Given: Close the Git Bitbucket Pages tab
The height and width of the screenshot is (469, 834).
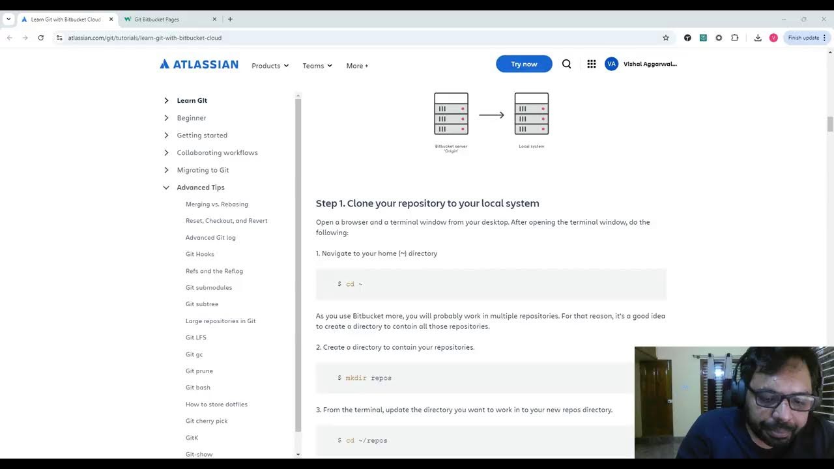Looking at the screenshot, I should [214, 19].
